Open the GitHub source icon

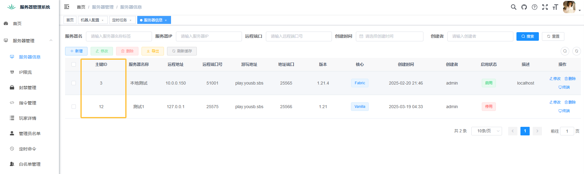tap(524, 7)
